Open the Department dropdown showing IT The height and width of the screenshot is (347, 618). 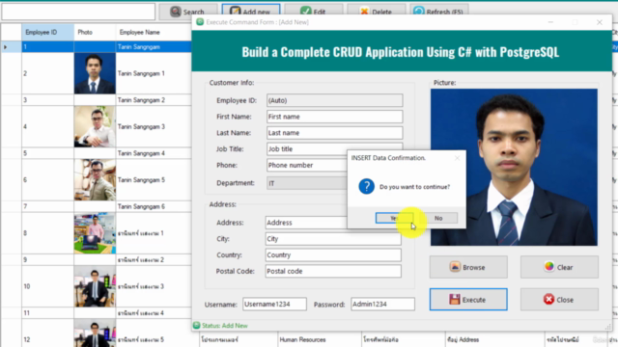(307, 183)
